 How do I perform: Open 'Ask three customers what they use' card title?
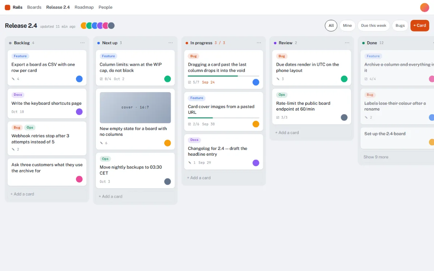point(47,168)
